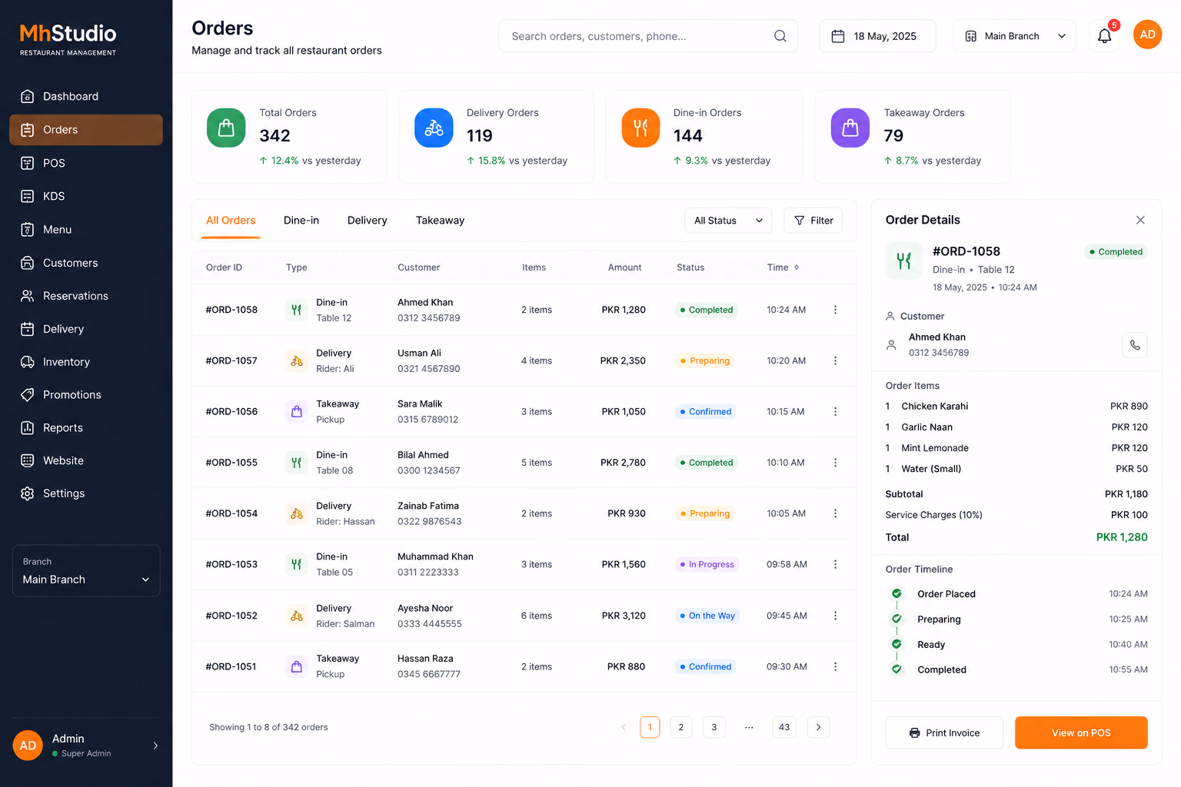Open Customers in the sidebar
The height and width of the screenshot is (787, 1181).
point(86,263)
